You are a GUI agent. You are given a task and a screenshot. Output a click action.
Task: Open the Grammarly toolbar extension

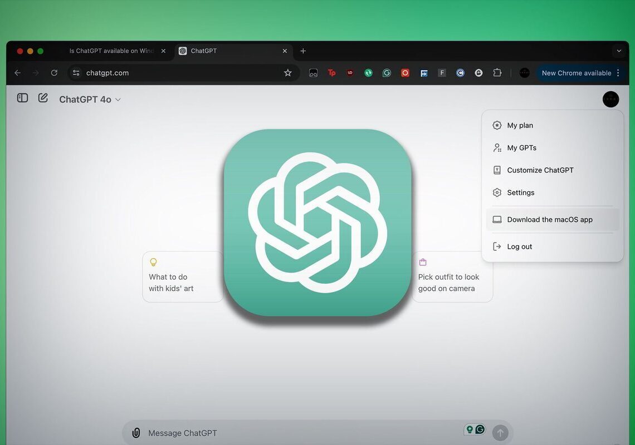(387, 73)
